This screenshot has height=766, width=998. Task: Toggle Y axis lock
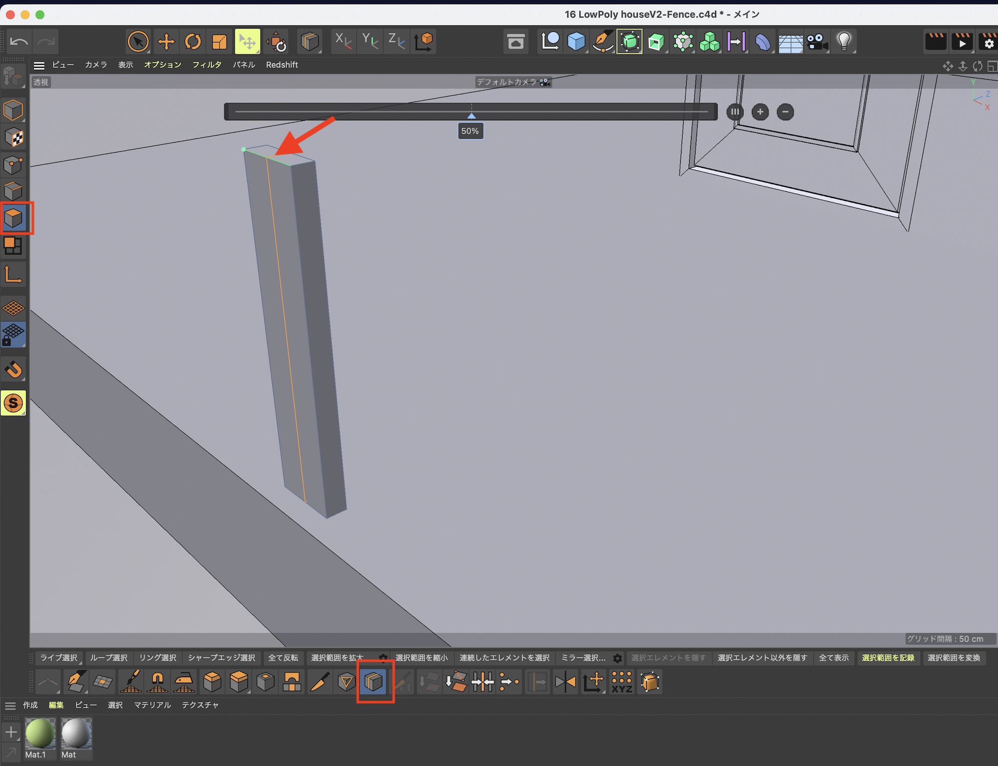(x=370, y=41)
